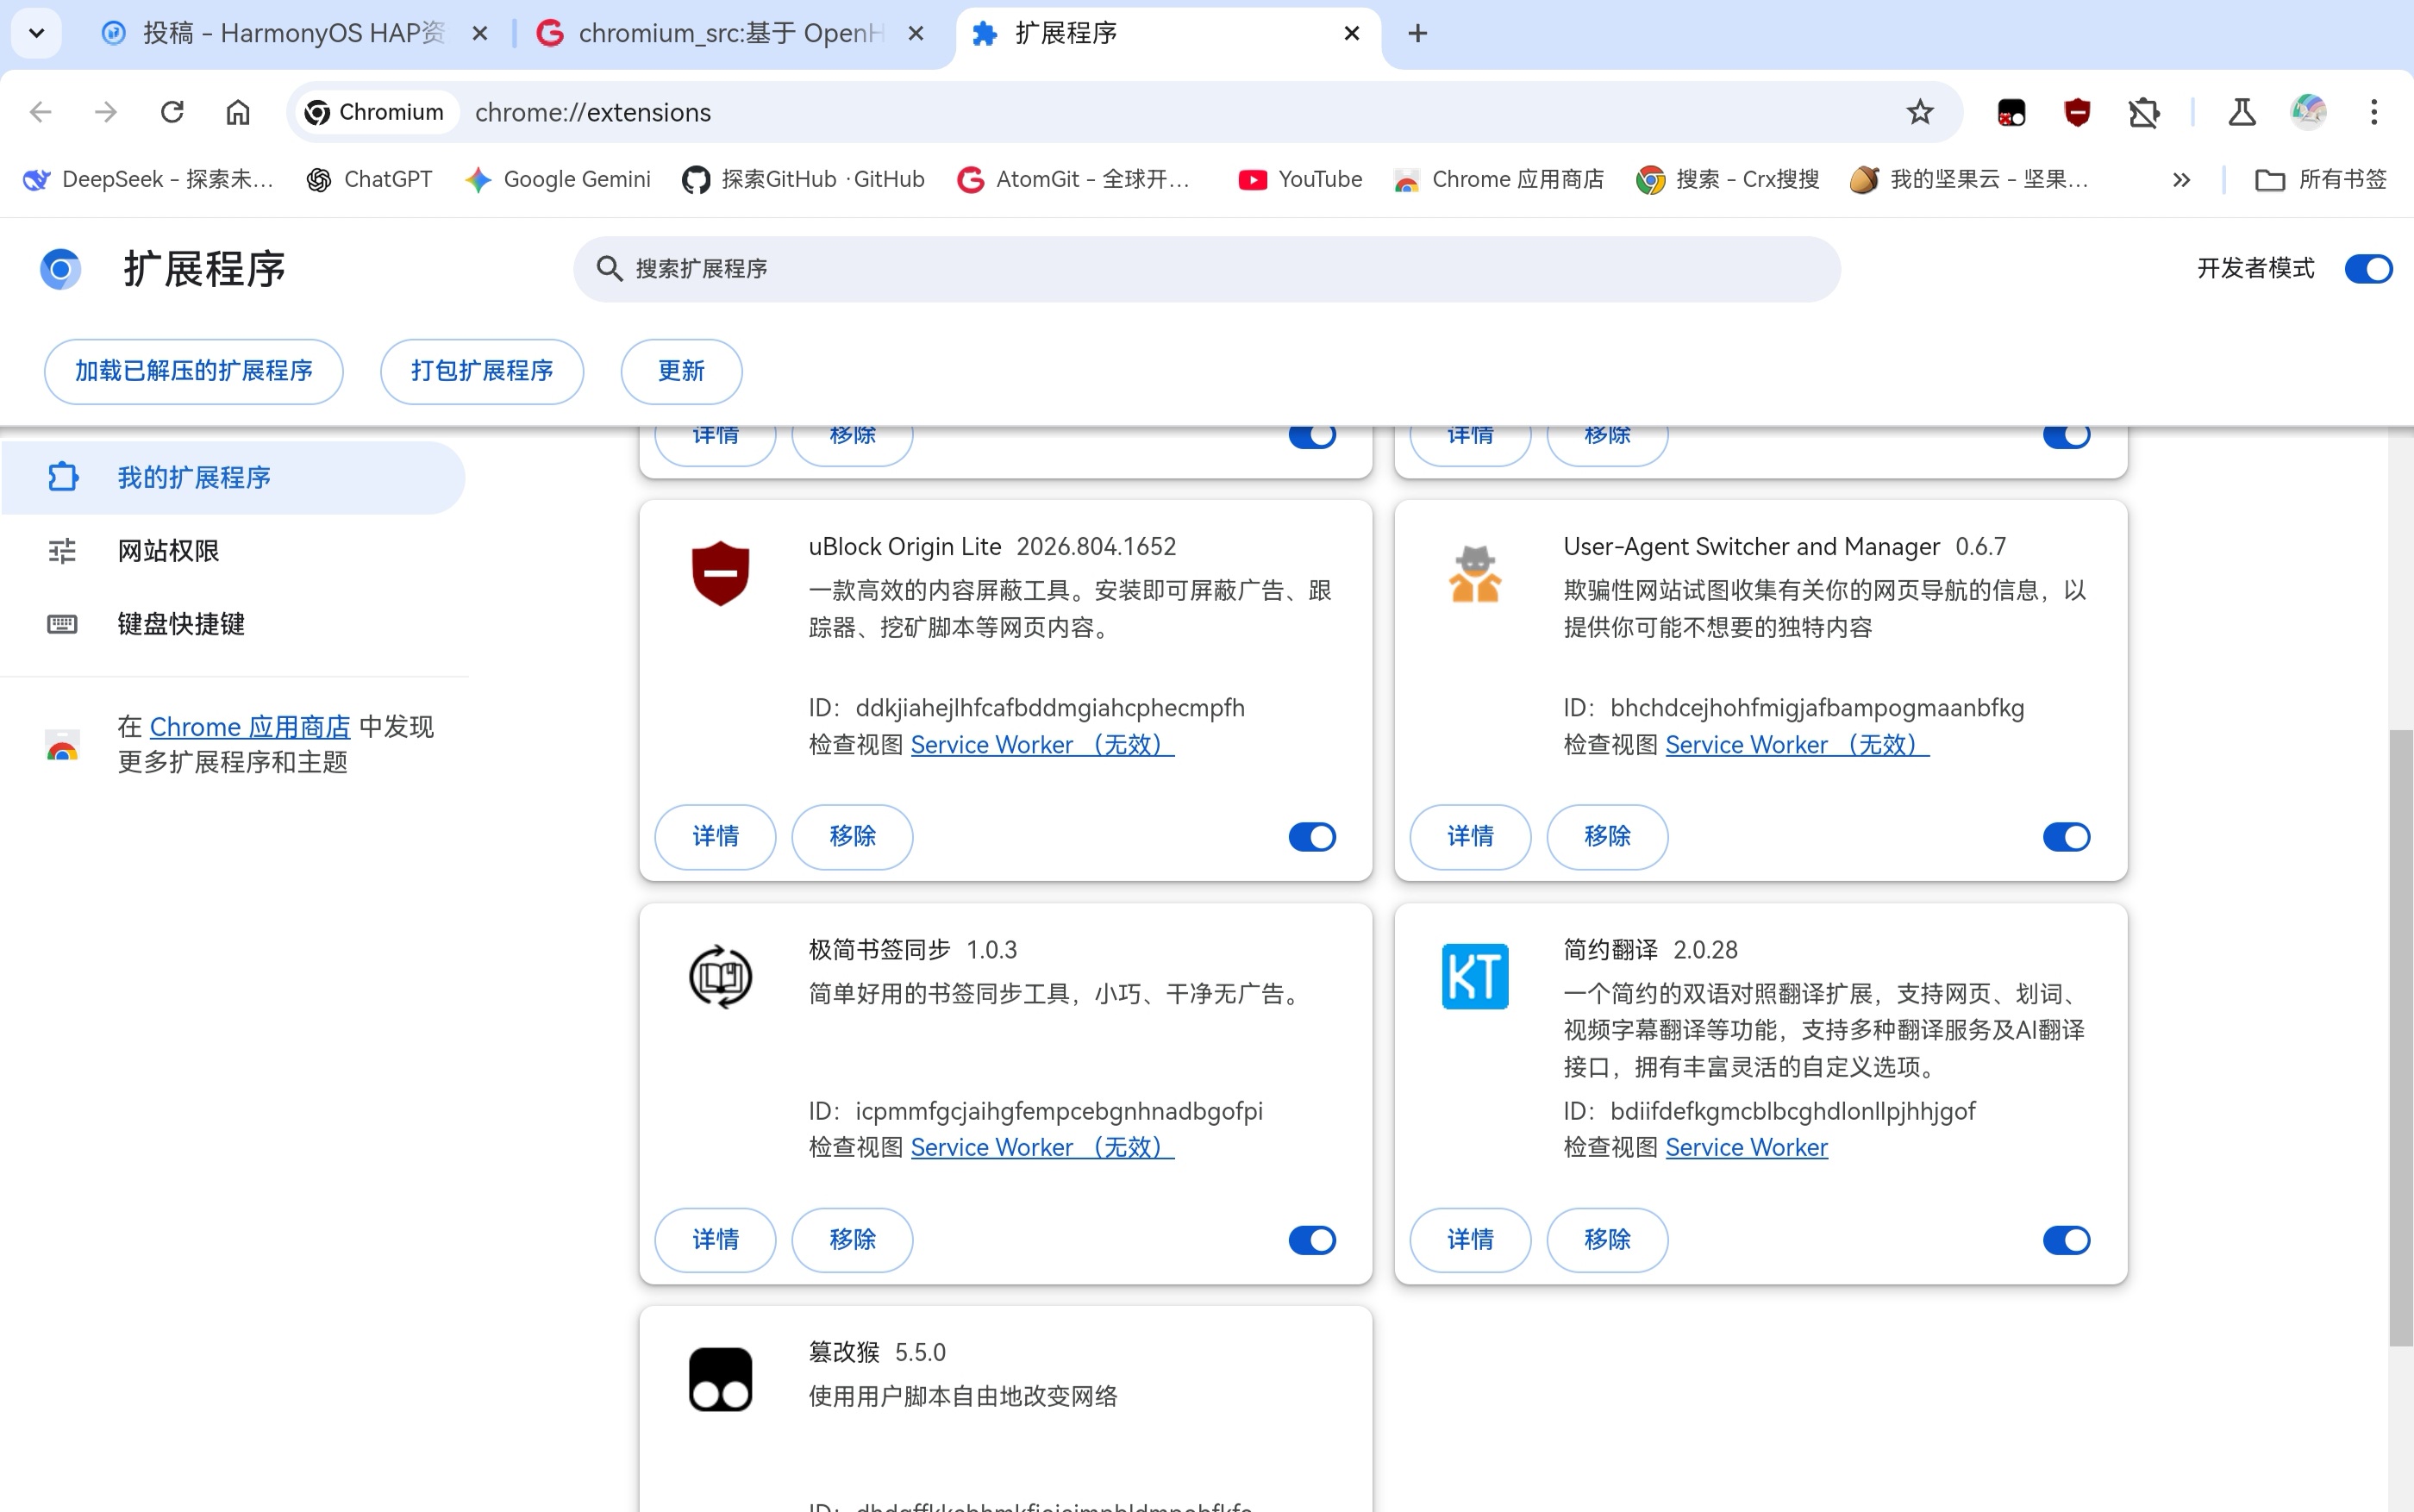The width and height of the screenshot is (2414, 1512).
Task: Open 详情 for User-Agent Switcher
Action: 1470,837
